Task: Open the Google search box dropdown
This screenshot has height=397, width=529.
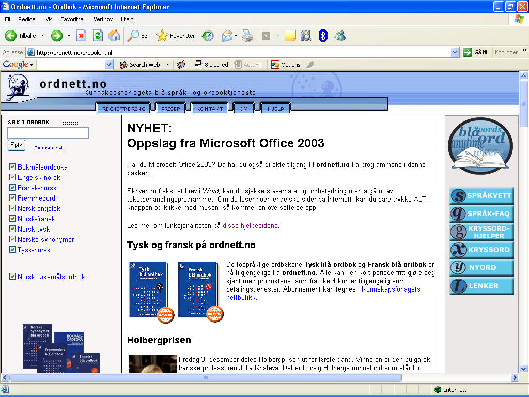Action: point(108,65)
